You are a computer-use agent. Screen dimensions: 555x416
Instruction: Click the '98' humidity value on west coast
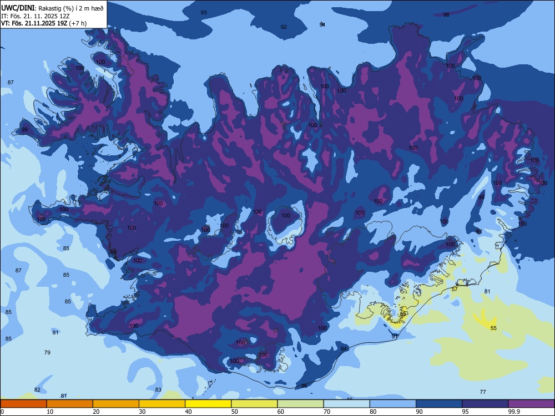coord(113,252)
